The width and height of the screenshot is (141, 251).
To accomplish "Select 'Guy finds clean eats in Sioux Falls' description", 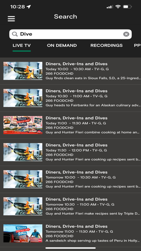I will click(x=93, y=78).
